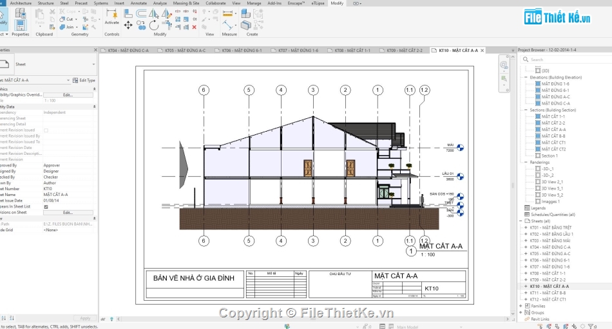Viewport: 612px width, 329px height.
Task: Click the Project Browser Search field
Action: [567, 60]
